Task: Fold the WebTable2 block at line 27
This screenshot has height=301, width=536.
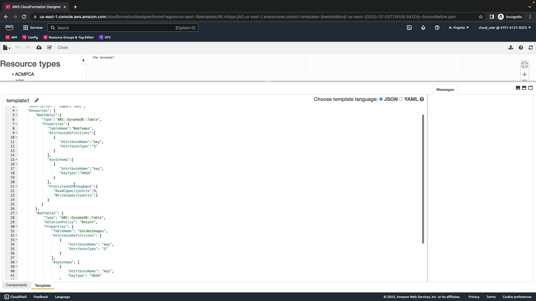Action: point(16,213)
